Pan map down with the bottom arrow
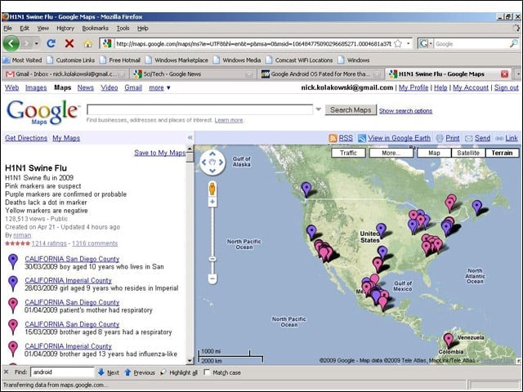Screen dimensions: 523x392 212,171
